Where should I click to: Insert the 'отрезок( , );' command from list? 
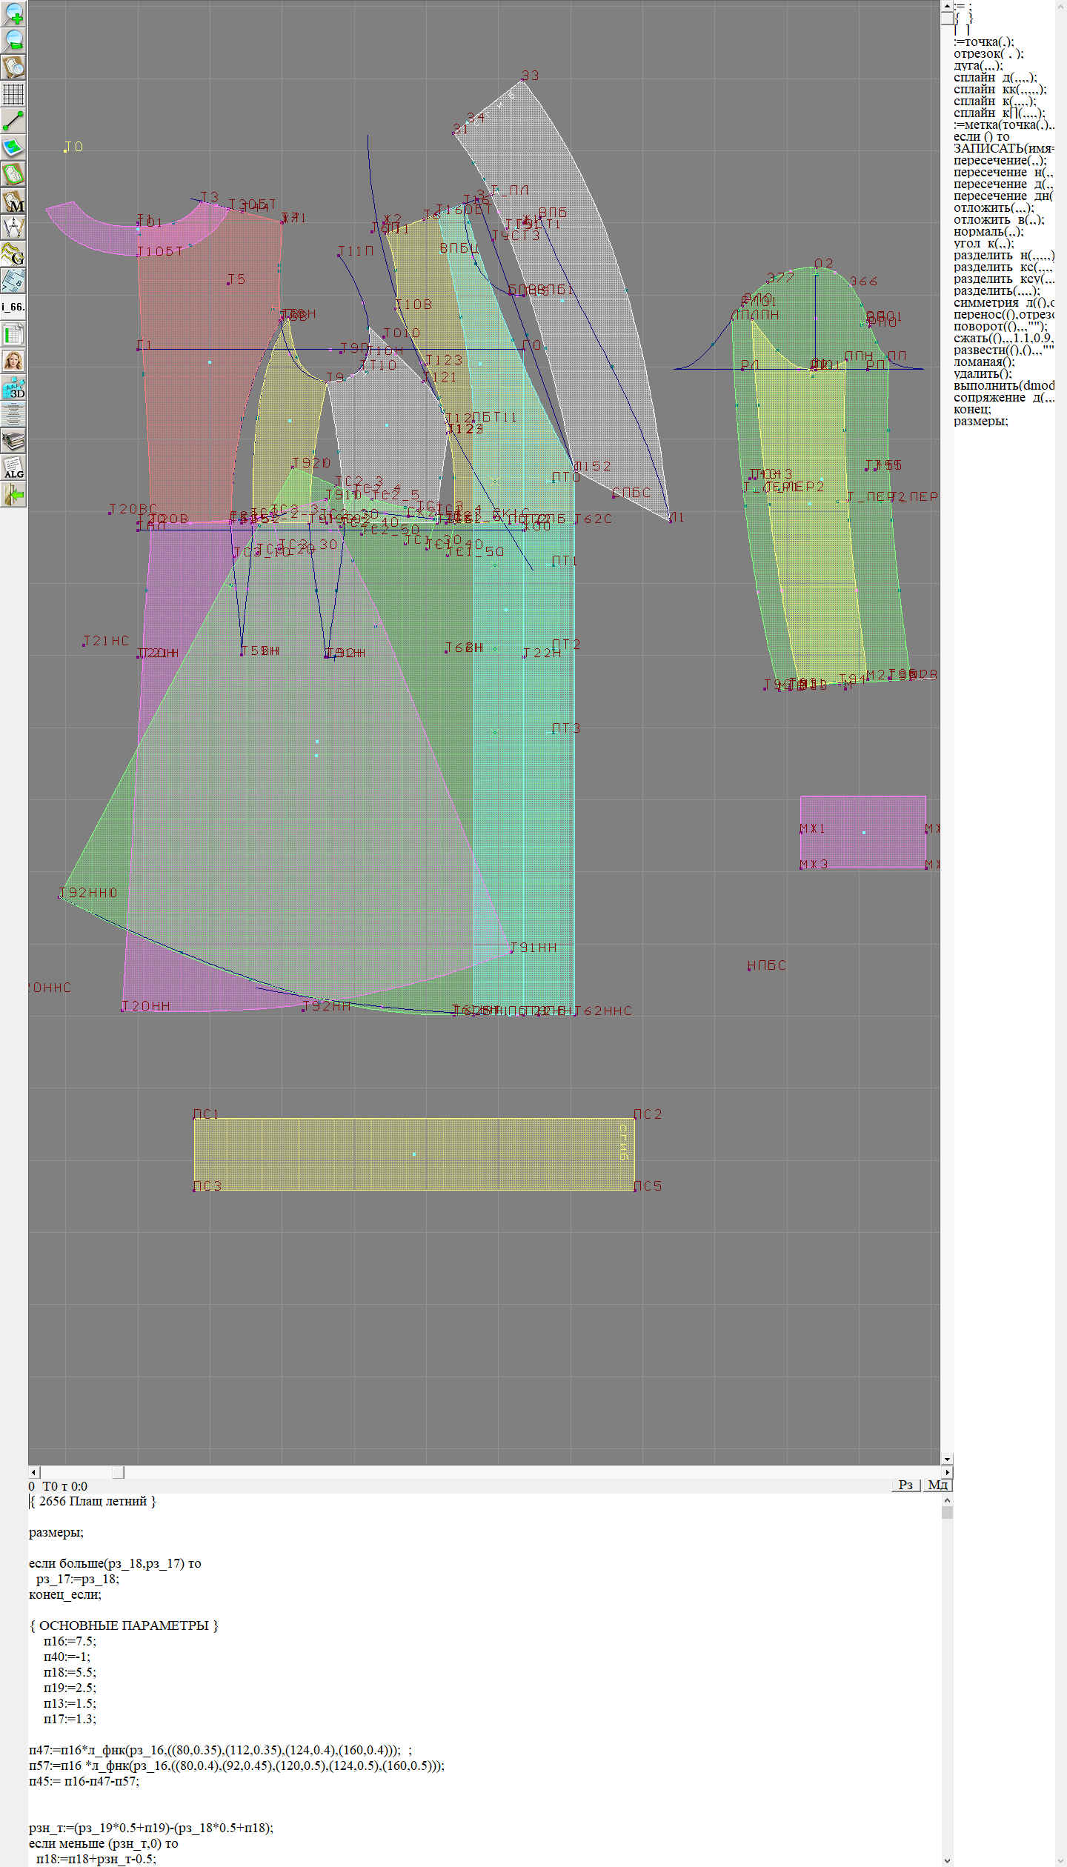988,54
